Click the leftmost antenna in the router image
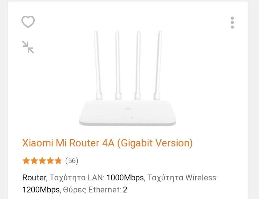259x199 pixels. [98, 66]
